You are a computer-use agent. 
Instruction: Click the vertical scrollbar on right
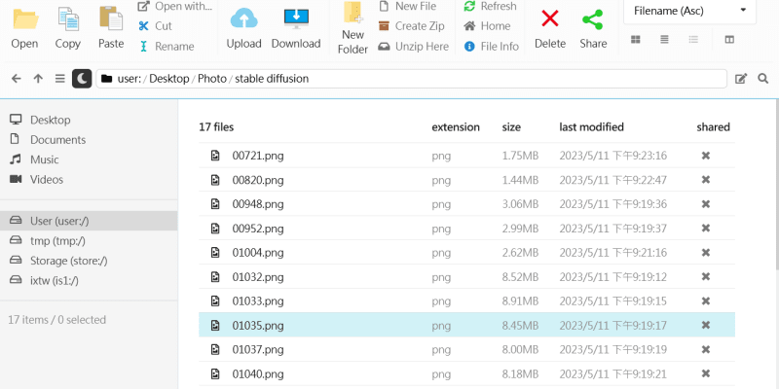pos(776,184)
